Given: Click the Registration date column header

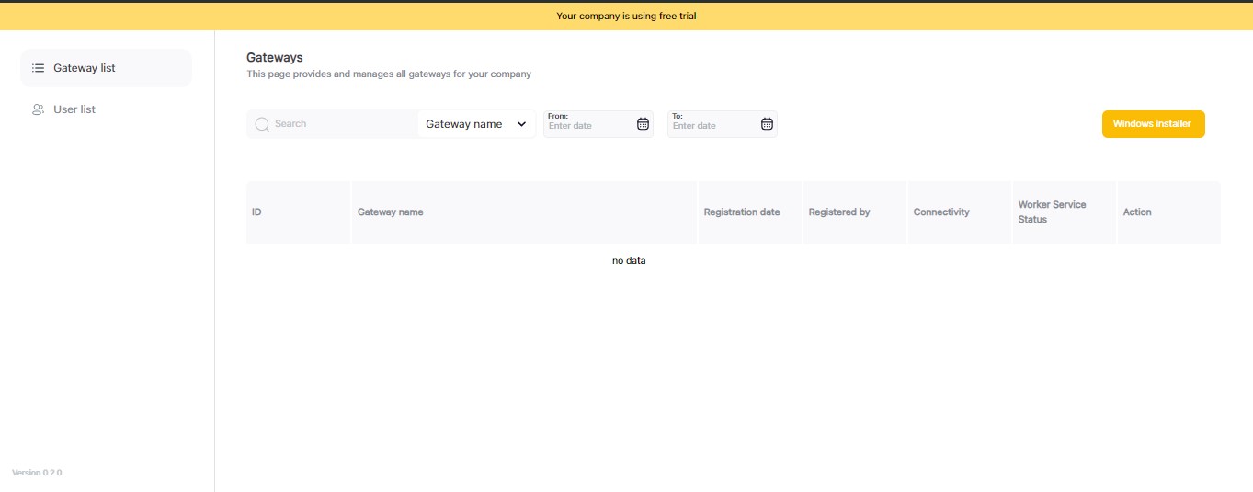Looking at the screenshot, I should [x=742, y=212].
